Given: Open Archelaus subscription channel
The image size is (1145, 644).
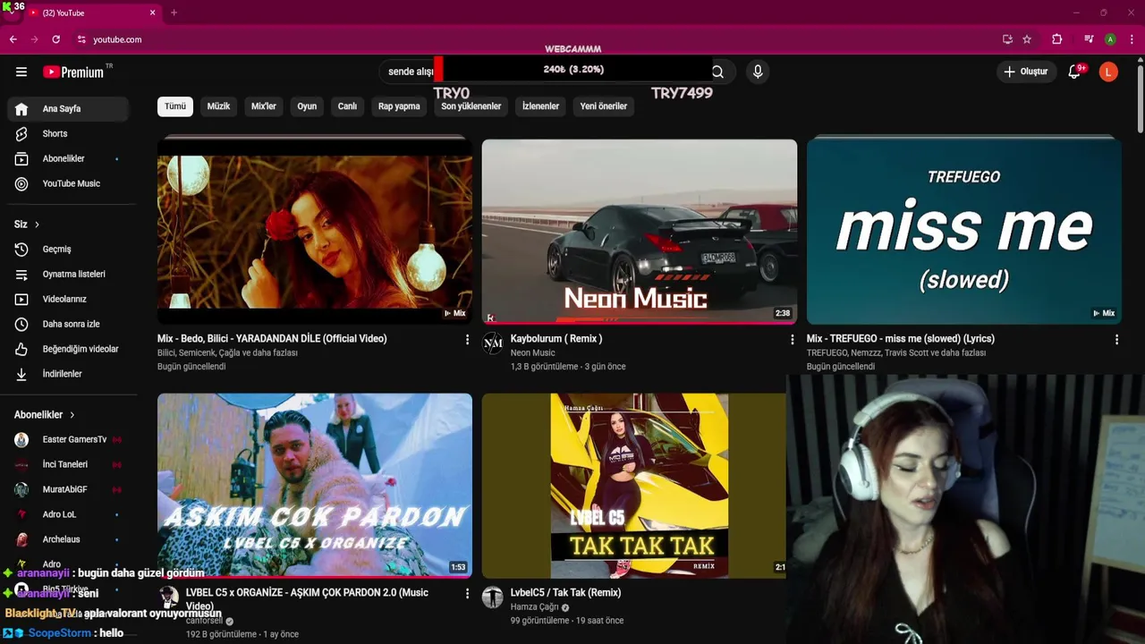Looking at the screenshot, I should pyautogui.click(x=69, y=539).
